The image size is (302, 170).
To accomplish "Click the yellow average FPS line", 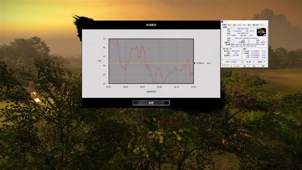I will pyautogui.click(x=151, y=63).
